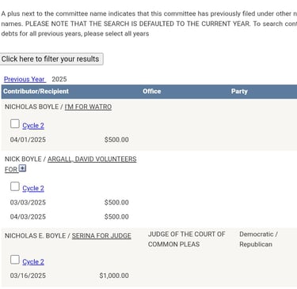297x289 pixels.
Task: Open the SERINA FOR JUDGE committee link
Action: (101, 235)
